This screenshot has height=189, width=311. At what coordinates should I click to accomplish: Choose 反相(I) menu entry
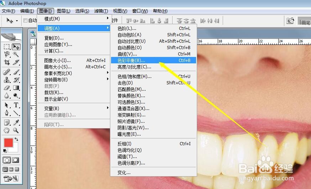[153, 143]
